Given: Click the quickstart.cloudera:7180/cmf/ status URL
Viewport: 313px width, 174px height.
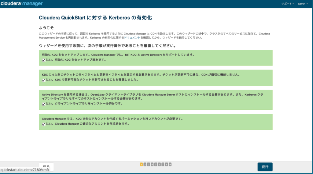Looking at the screenshot, I should tap(25, 170).
